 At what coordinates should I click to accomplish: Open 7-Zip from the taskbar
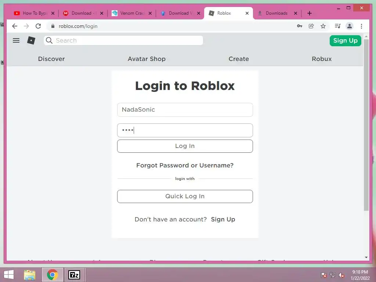[x=74, y=275]
